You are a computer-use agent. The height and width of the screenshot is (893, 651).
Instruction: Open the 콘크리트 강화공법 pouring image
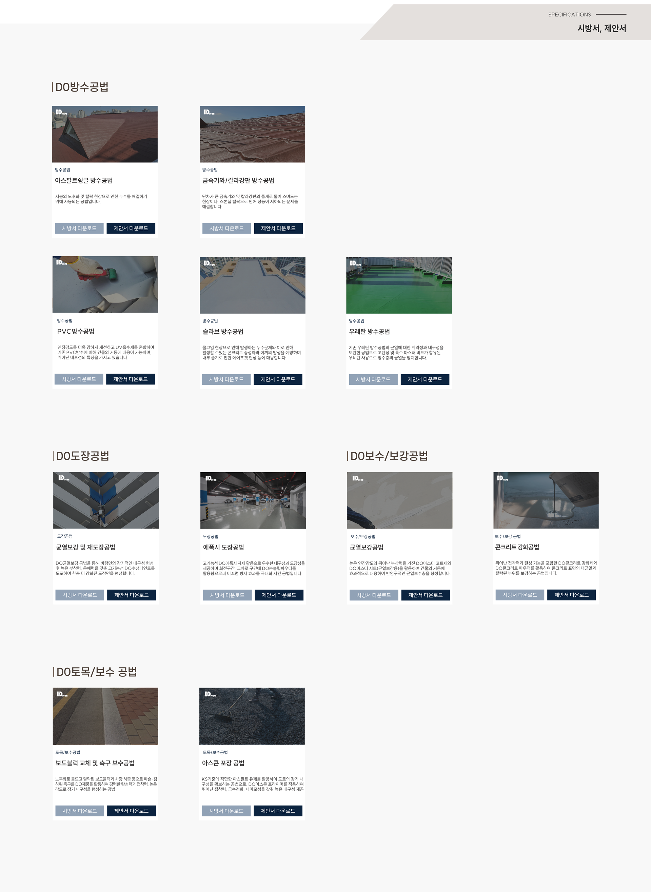tap(546, 500)
